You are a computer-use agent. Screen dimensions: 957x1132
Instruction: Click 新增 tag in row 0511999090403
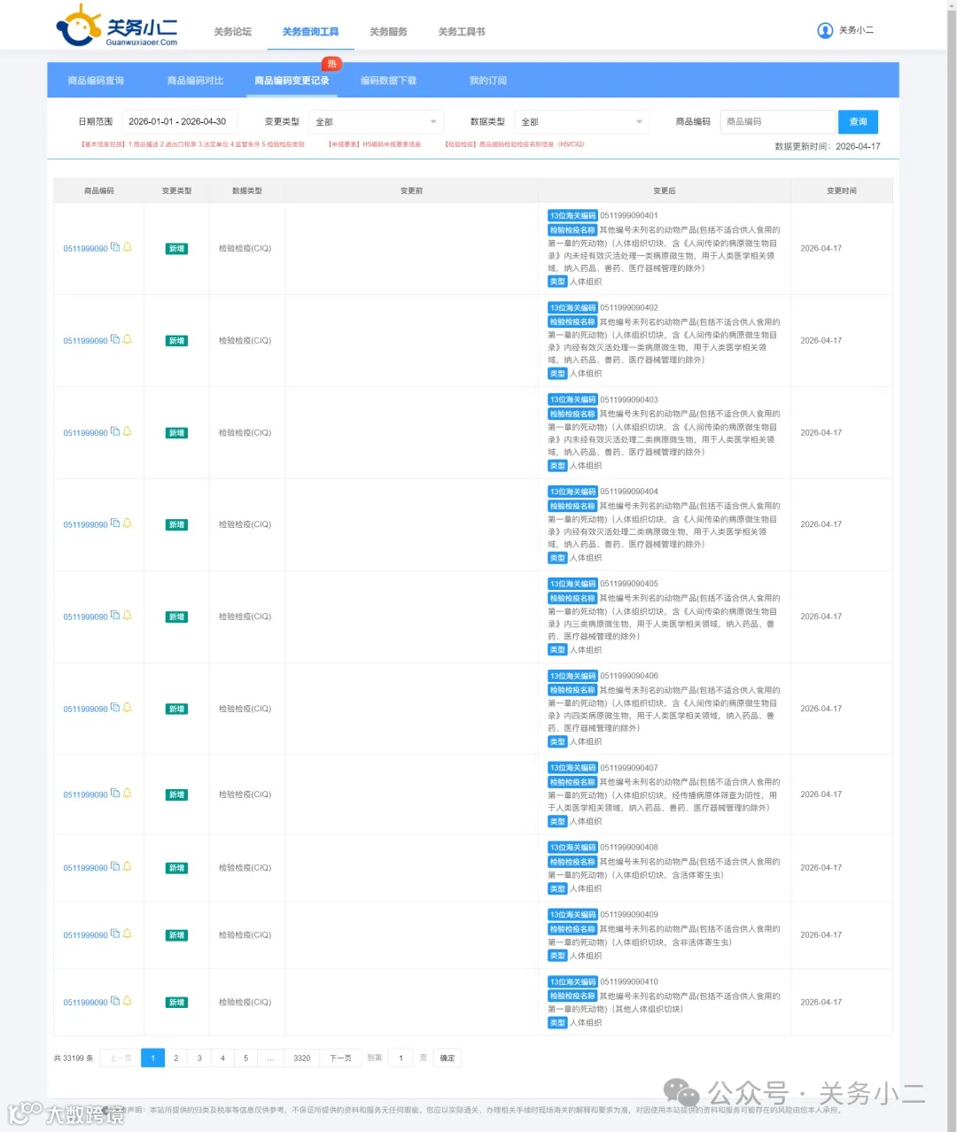tap(176, 433)
